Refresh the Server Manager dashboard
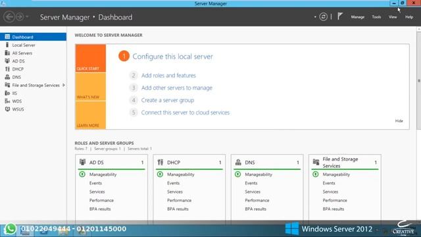The image size is (421, 237). tap(323, 17)
